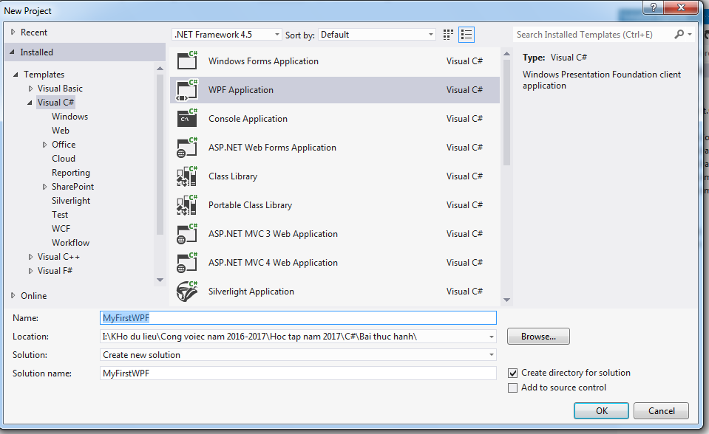The height and width of the screenshot is (434, 709).
Task: Select the Windows category in tree
Action: click(69, 117)
